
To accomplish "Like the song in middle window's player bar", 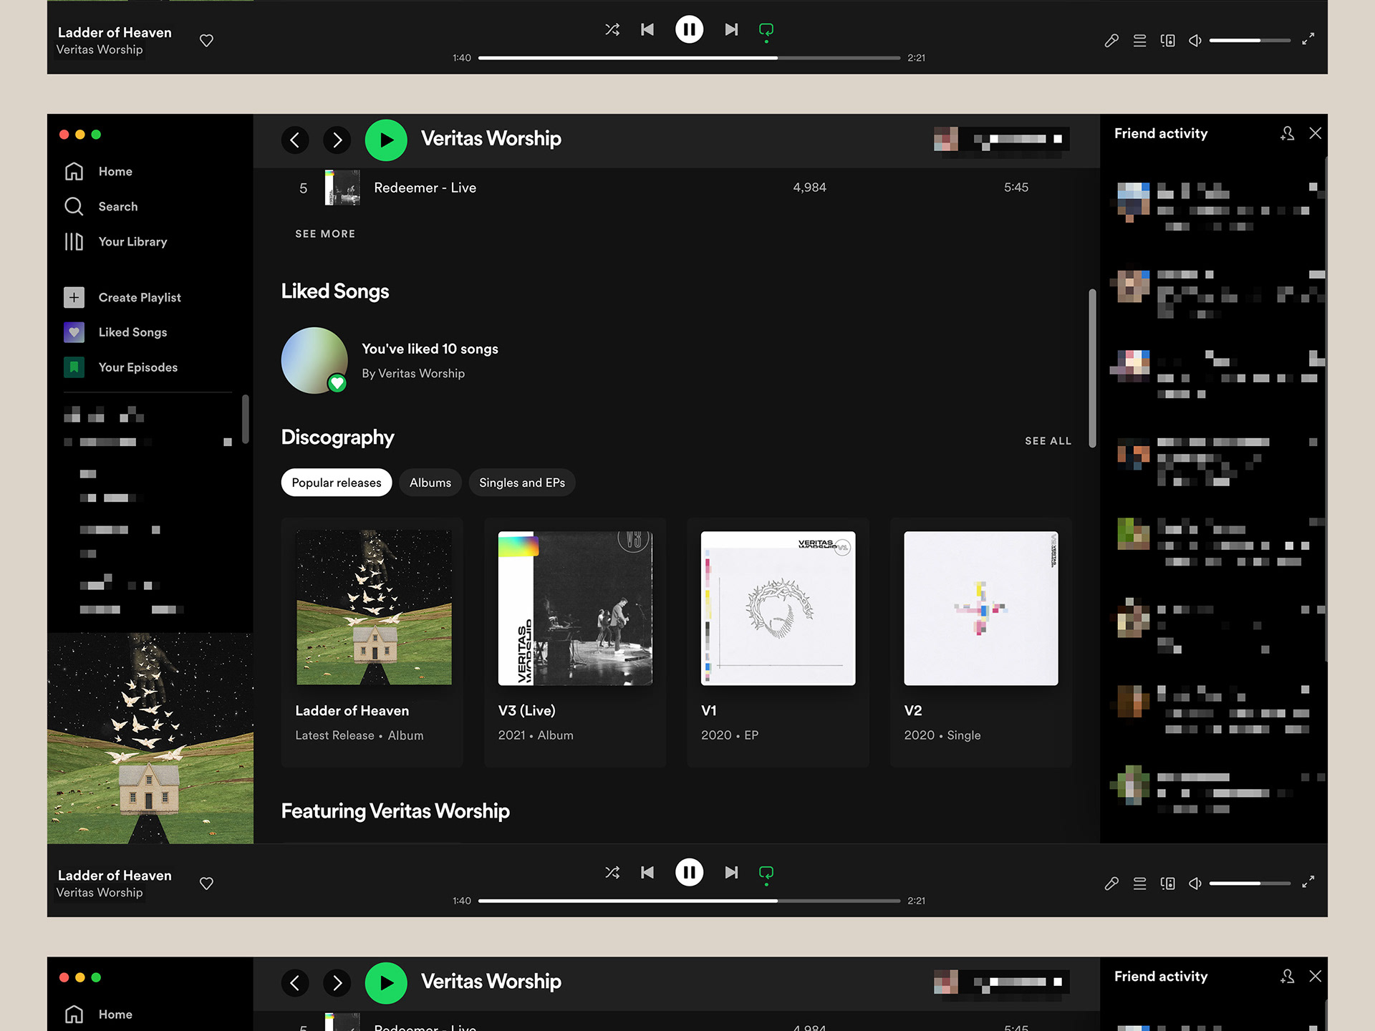I will 206,884.
